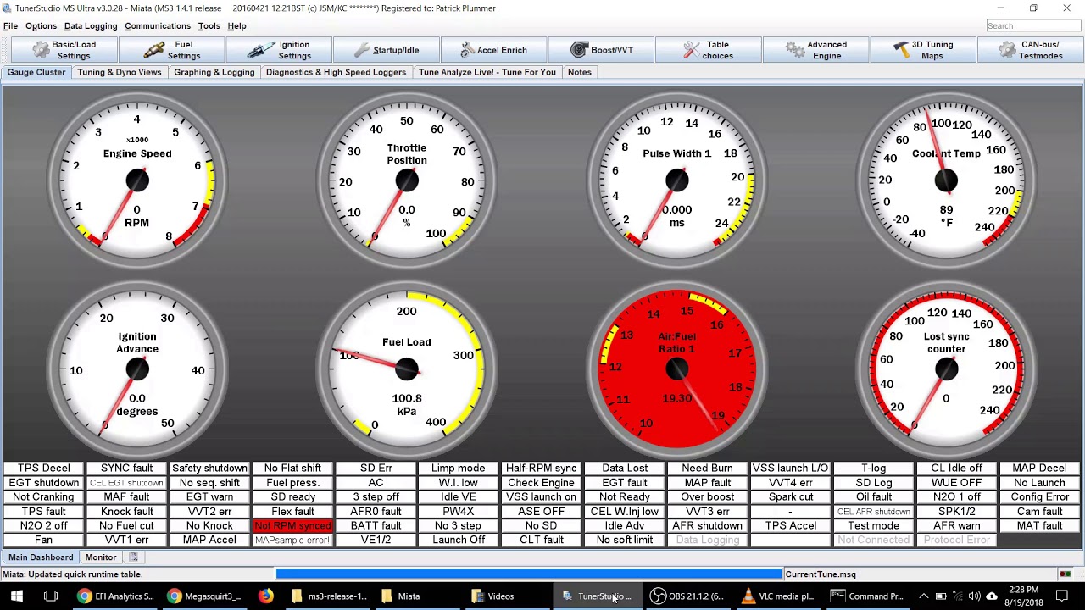The image size is (1085, 610).
Task: Click the 'Not Connected' indicator
Action: point(874,541)
